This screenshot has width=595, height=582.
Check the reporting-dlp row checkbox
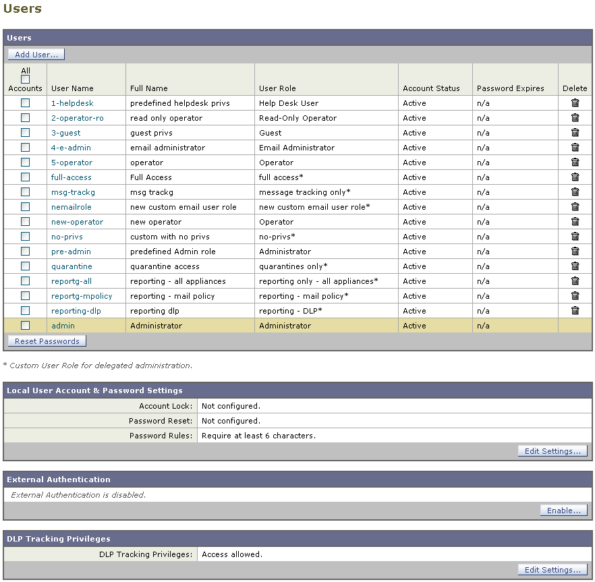click(26, 310)
